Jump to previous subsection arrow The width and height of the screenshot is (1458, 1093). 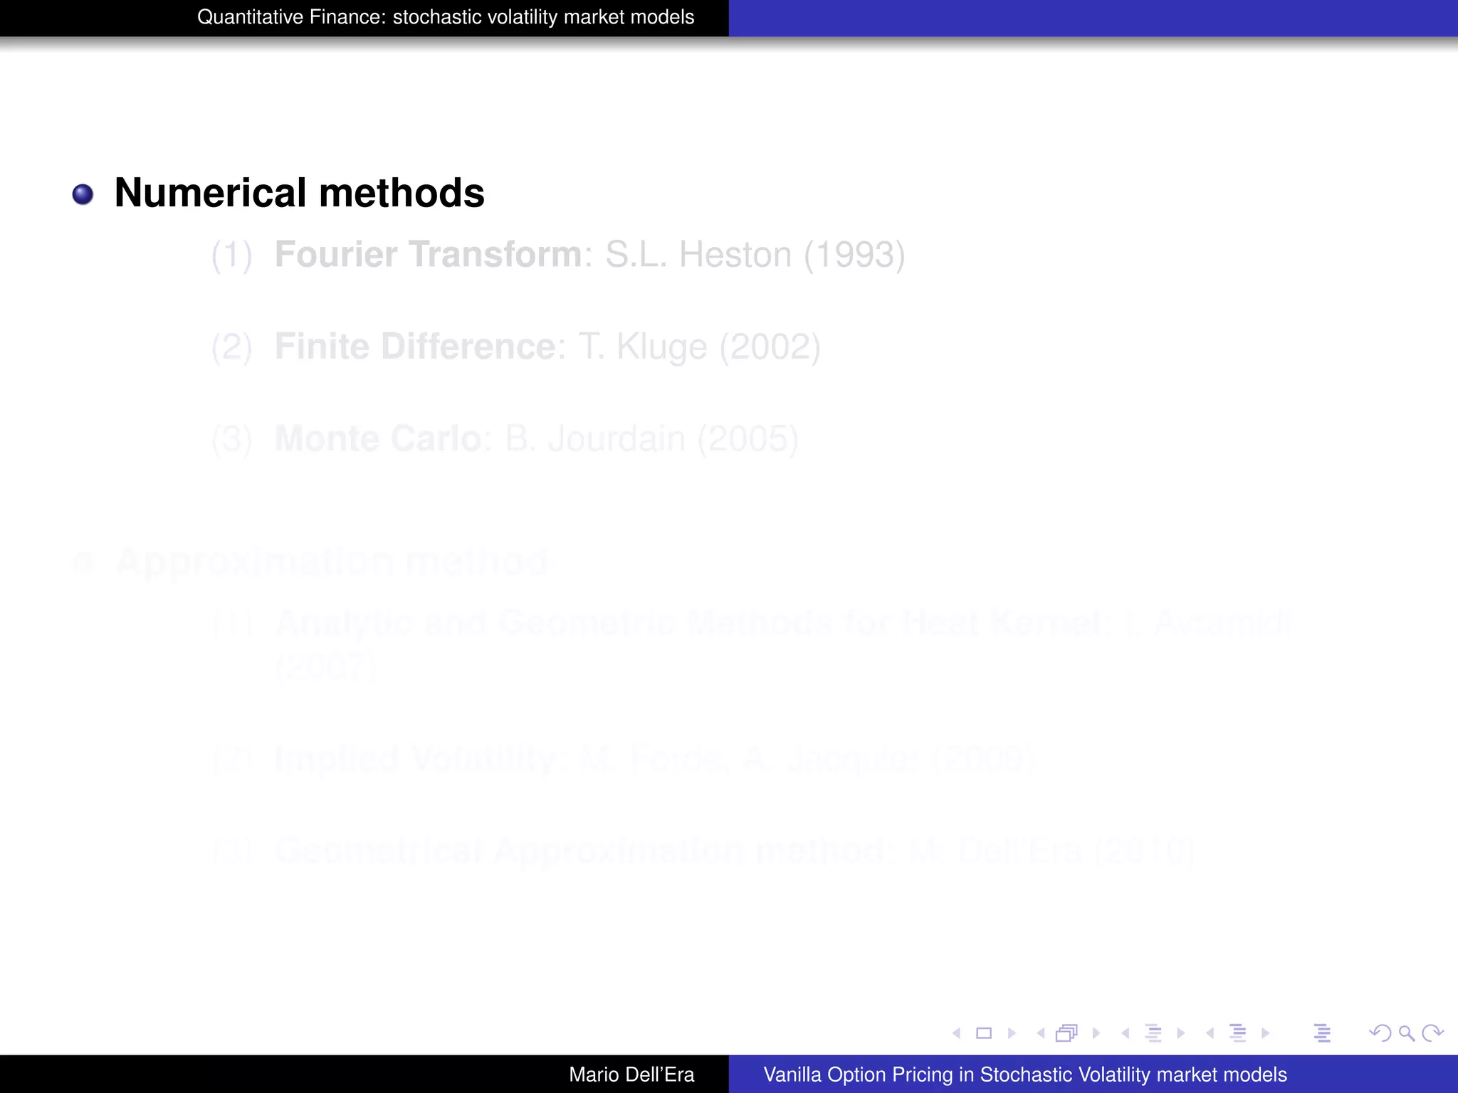pos(1126,1033)
